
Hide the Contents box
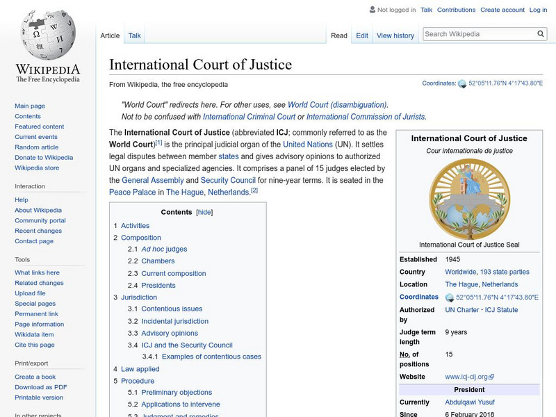(x=204, y=212)
